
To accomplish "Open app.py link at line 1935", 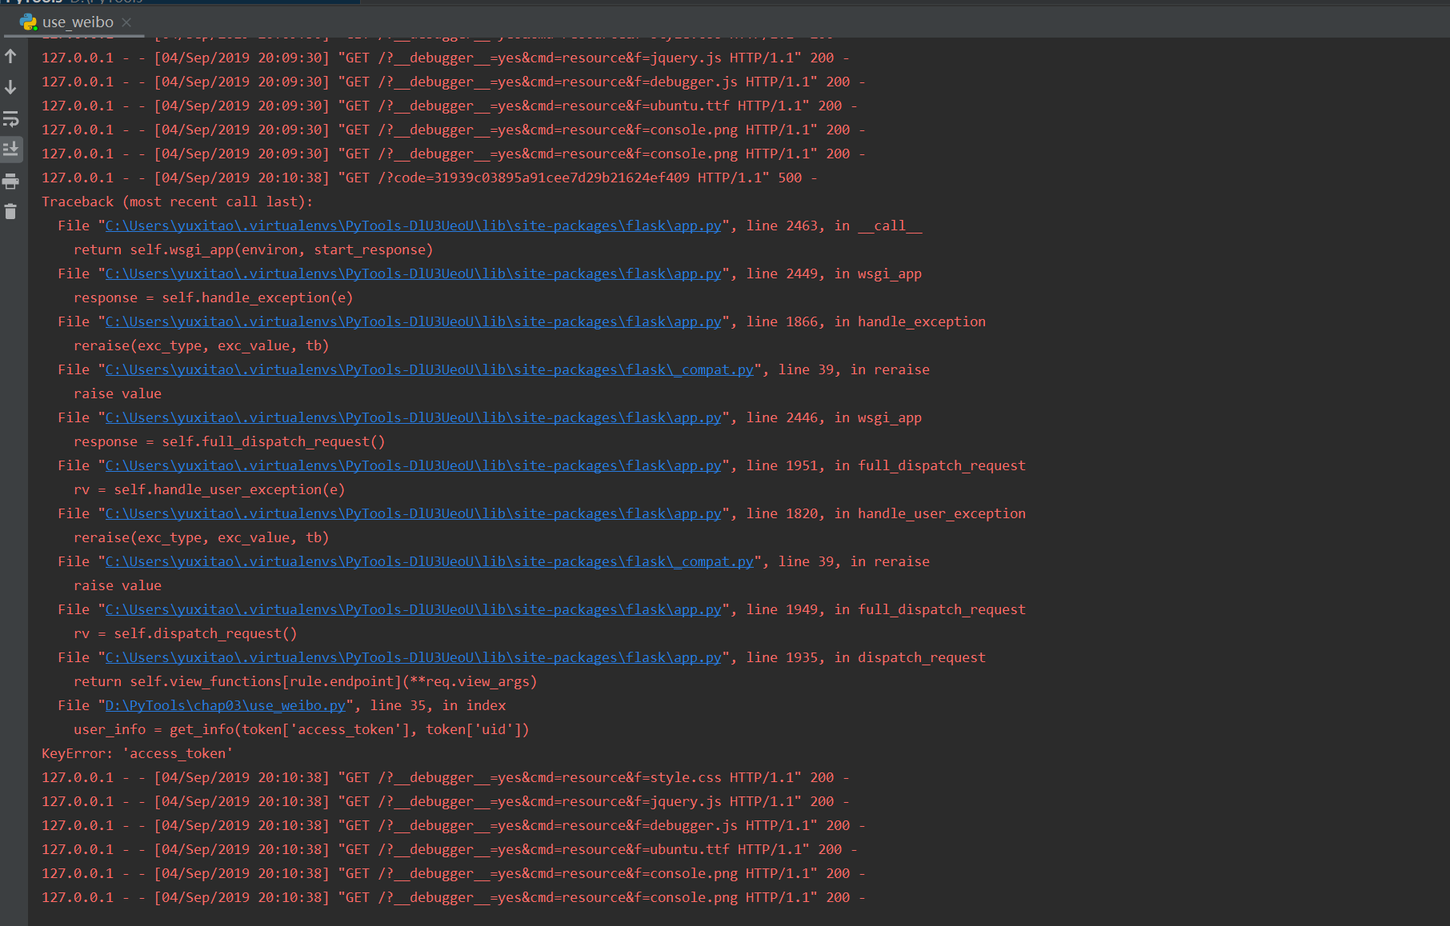I will (413, 658).
